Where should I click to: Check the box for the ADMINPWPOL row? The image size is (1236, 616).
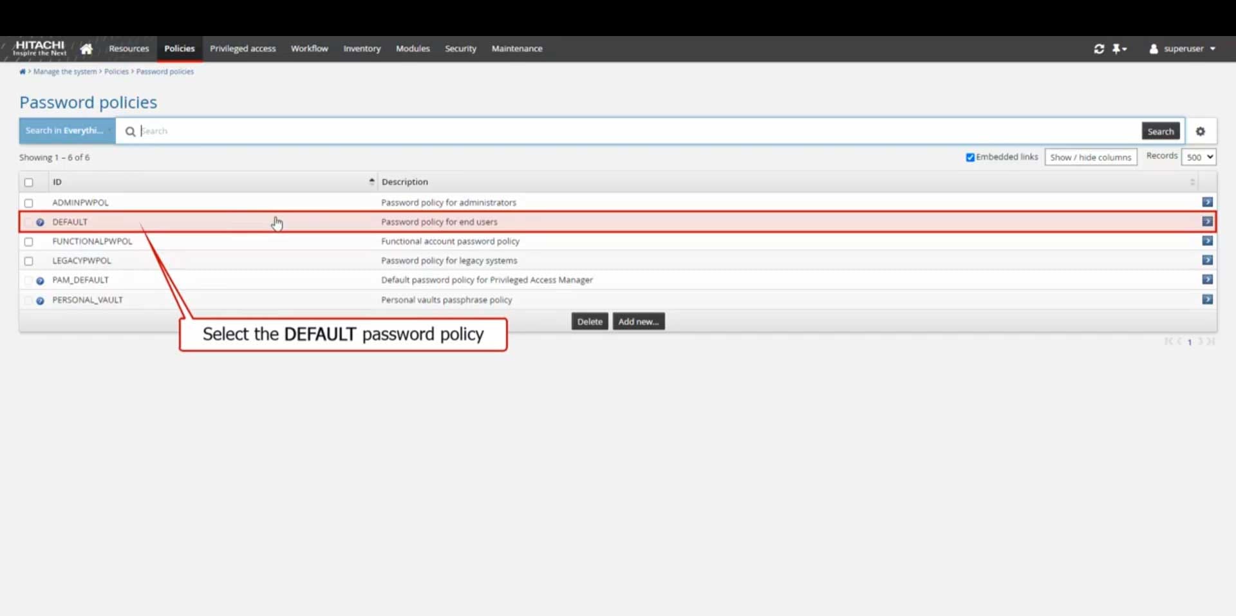coord(28,203)
